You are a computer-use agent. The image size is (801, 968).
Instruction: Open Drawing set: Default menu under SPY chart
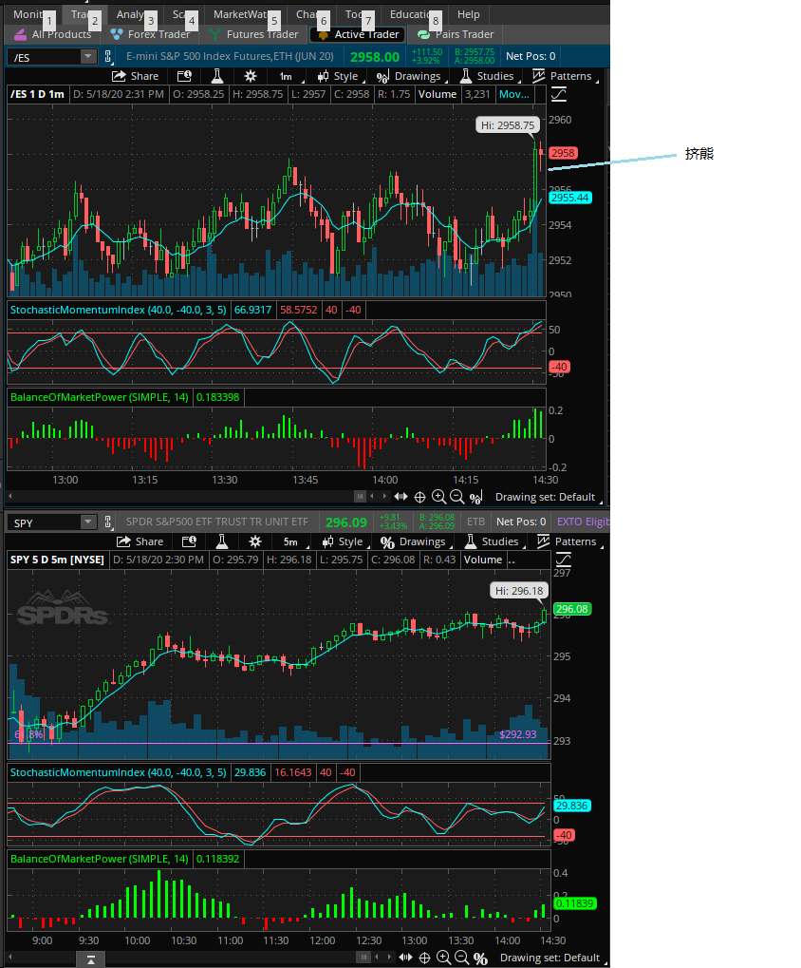pyautogui.click(x=550, y=959)
